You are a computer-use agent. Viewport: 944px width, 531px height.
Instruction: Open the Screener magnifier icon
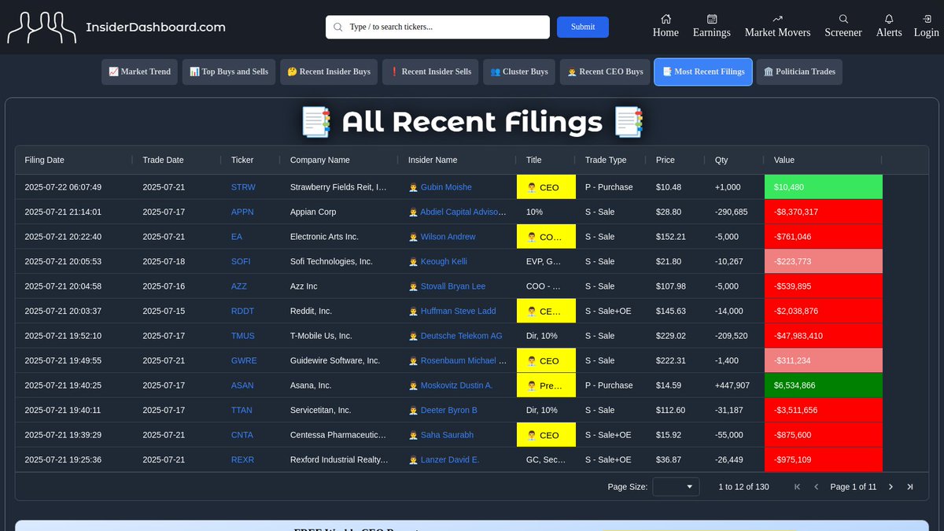(843, 19)
